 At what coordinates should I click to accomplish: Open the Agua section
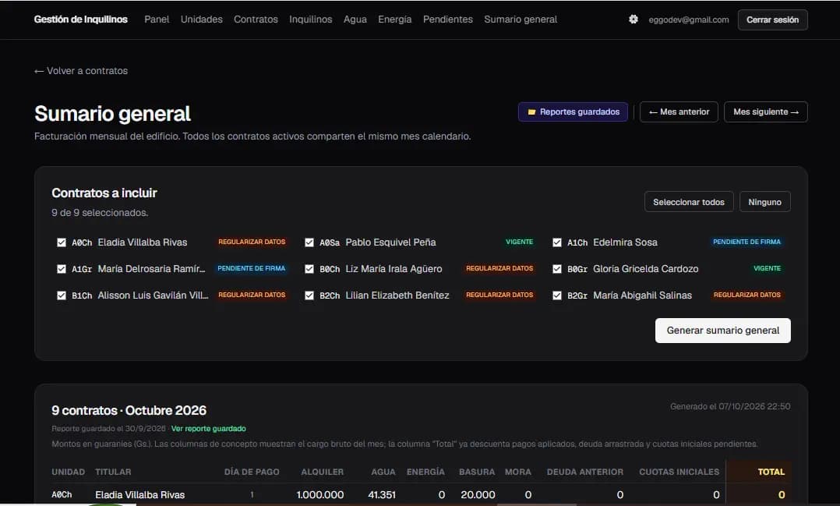click(x=355, y=19)
